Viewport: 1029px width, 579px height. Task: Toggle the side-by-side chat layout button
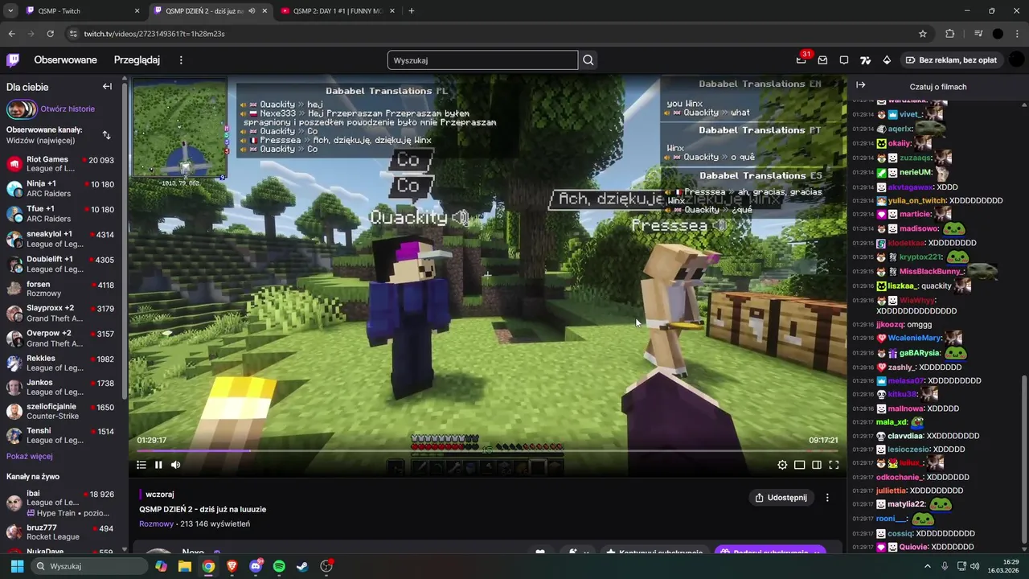point(817,465)
